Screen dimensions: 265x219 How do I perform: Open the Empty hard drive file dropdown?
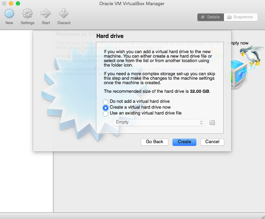click(x=158, y=122)
